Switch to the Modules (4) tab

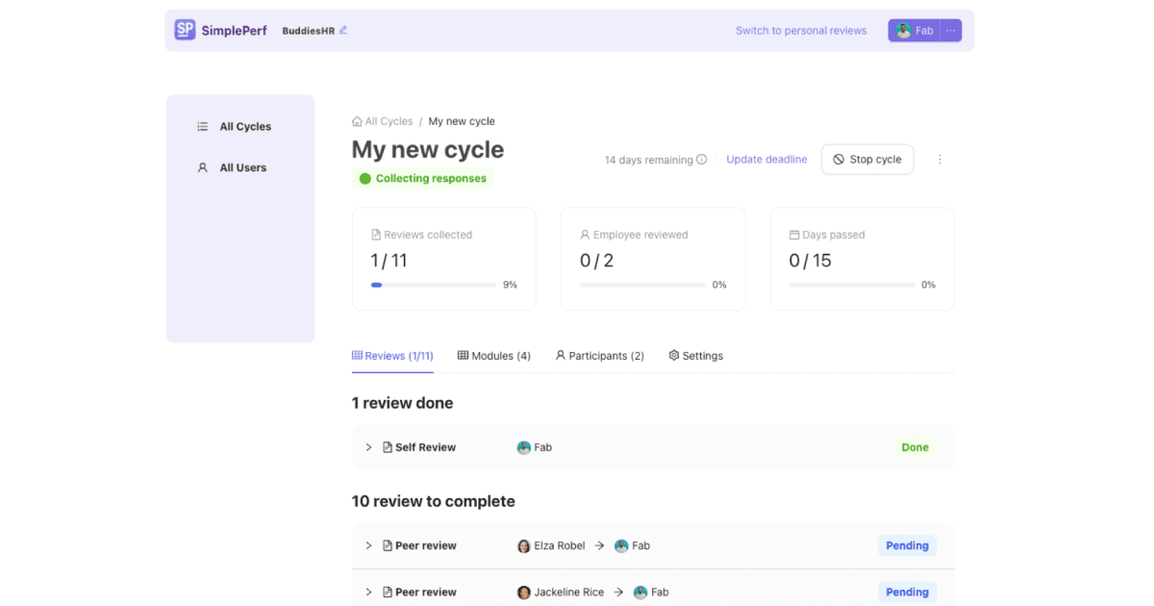(x=494, y=356)
